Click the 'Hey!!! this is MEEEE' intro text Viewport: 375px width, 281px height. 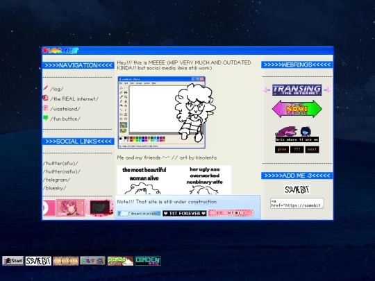184,65
